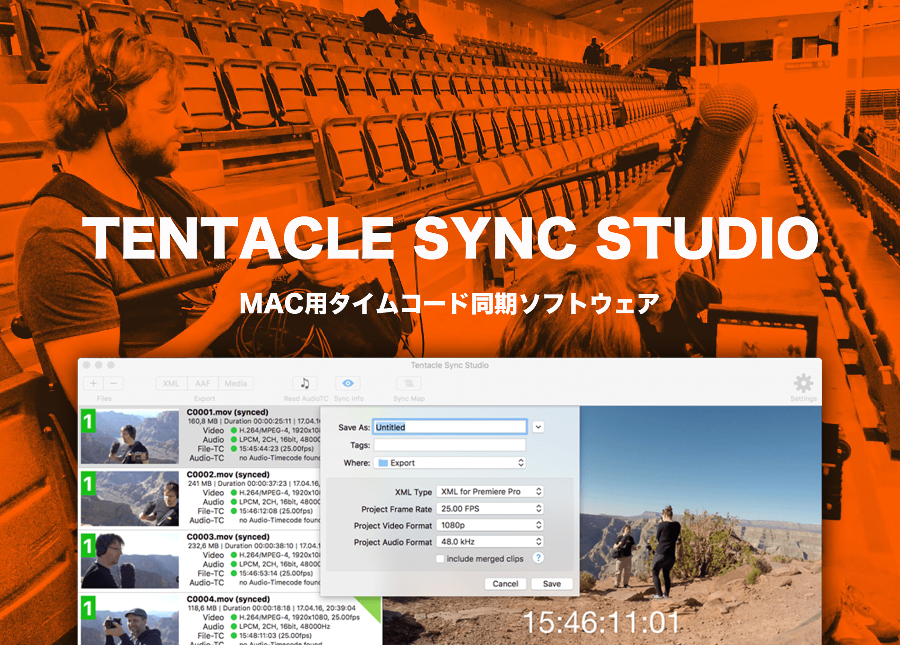Click the green 1 badge on C0003.mov
The height and width of the screenshot is (645, 900).
(88, 545)
